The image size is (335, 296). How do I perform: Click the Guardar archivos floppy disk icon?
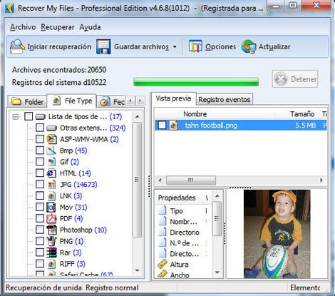click(103, 46)
